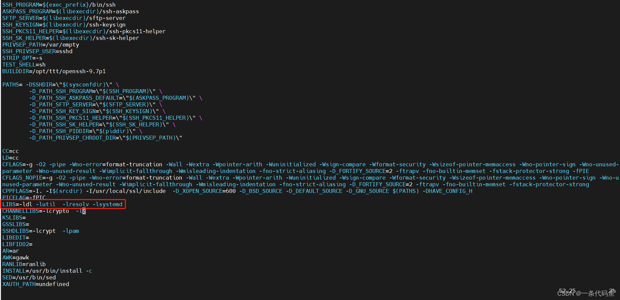The width and height of the screenshot is (620, 300).
Task: Click SSH_PRIVSEP_USER=sshd line
Action: [x=37, y=51]
